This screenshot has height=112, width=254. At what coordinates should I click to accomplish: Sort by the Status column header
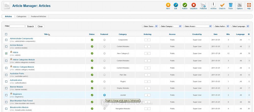point(92,34)
